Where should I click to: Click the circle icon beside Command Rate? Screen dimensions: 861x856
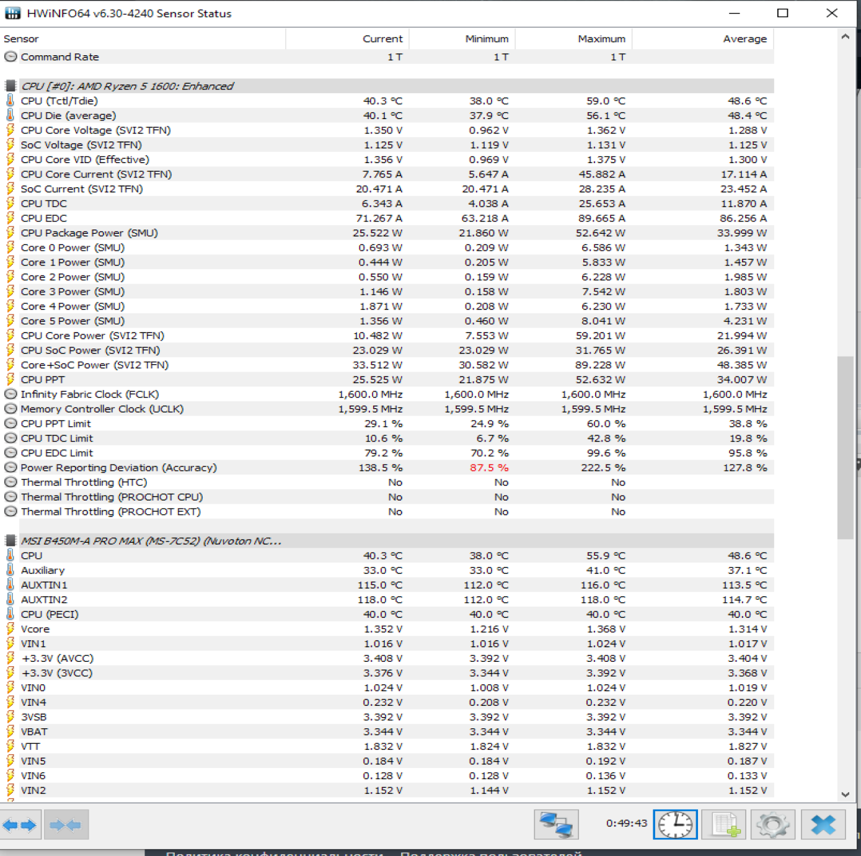point(10,56)
